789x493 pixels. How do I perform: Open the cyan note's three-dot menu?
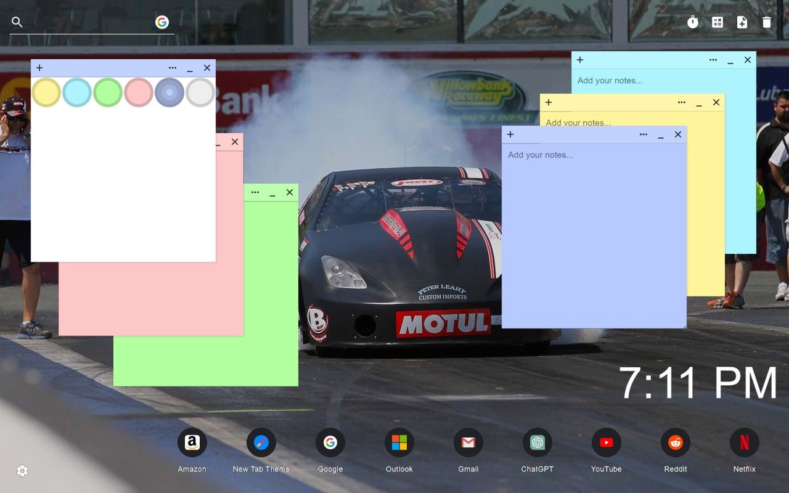tap(713, 60)
